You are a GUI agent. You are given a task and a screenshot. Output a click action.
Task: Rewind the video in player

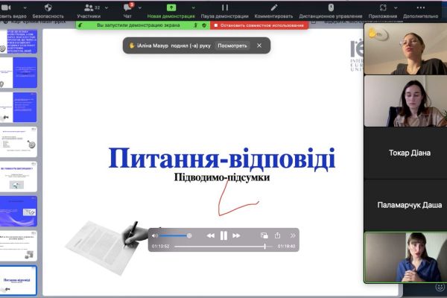[210, 235]
